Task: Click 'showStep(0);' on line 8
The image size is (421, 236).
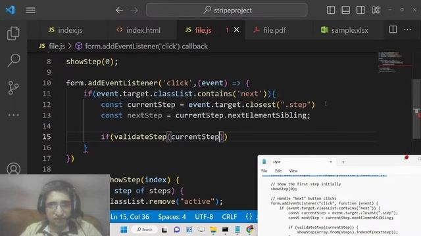Action: click(x=92, y=62)
